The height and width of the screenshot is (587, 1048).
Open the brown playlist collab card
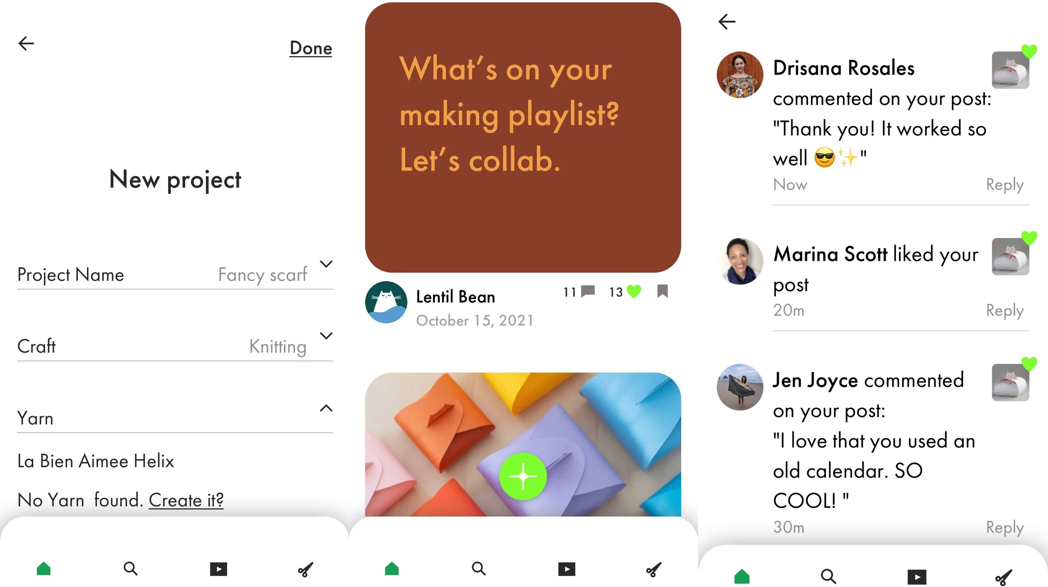coord(523,137)
